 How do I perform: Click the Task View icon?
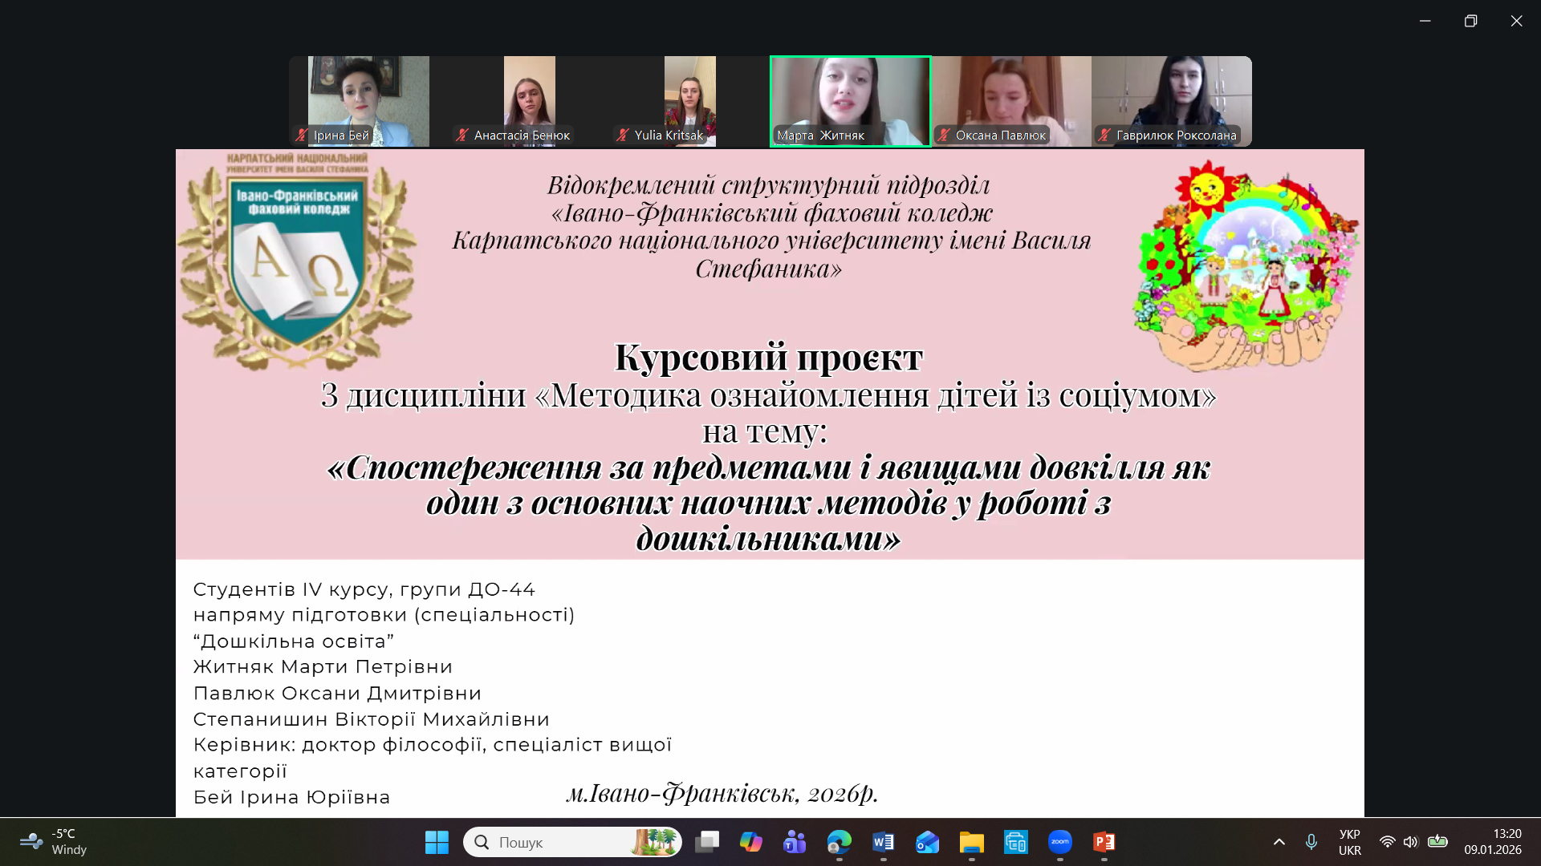coord(706,842)
